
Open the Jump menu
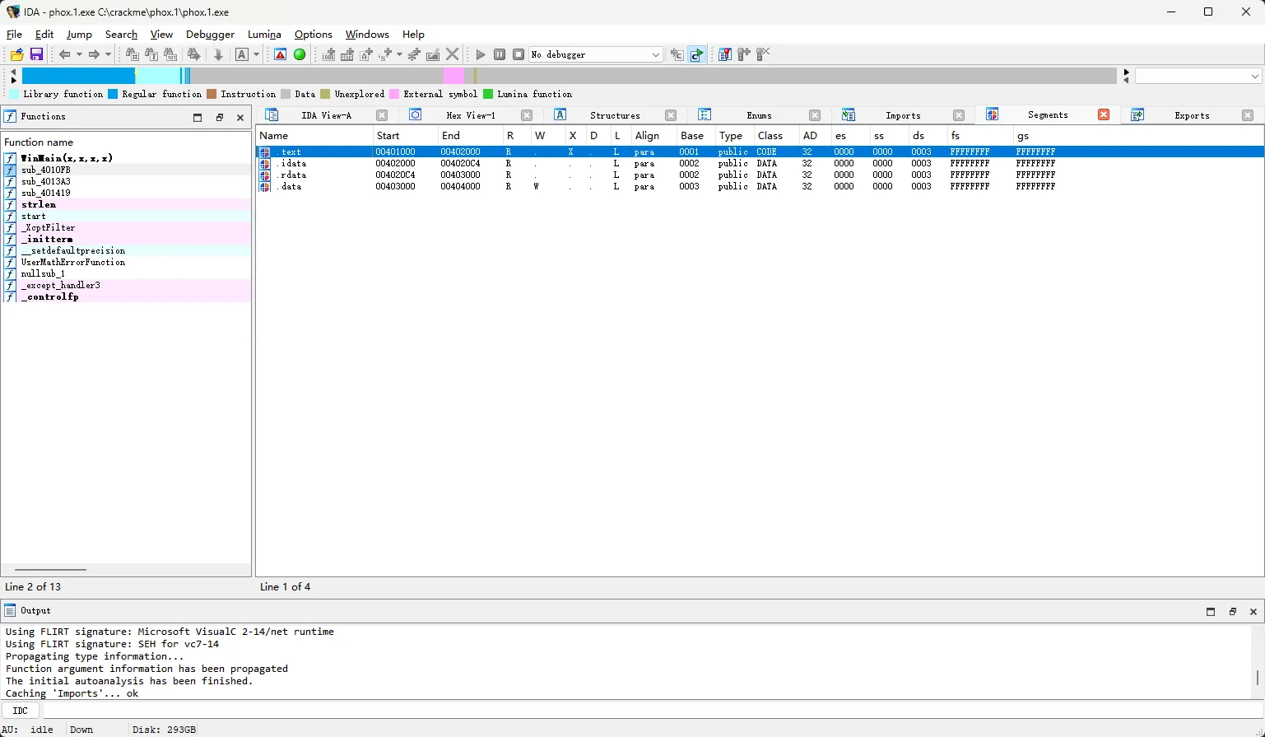pyautogui.click(x=79, y=35)
